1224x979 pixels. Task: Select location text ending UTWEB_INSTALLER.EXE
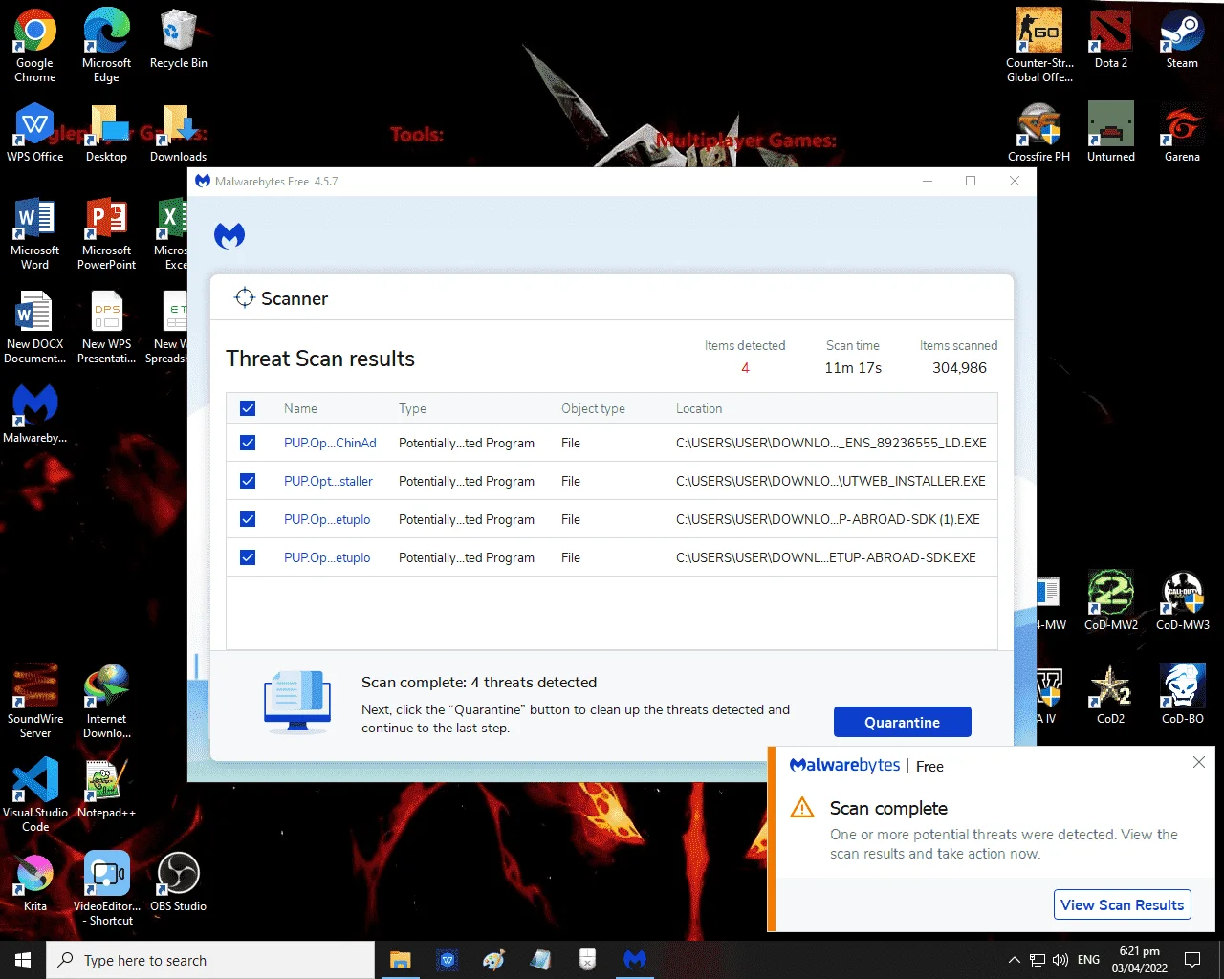click(x=831, y=481)
